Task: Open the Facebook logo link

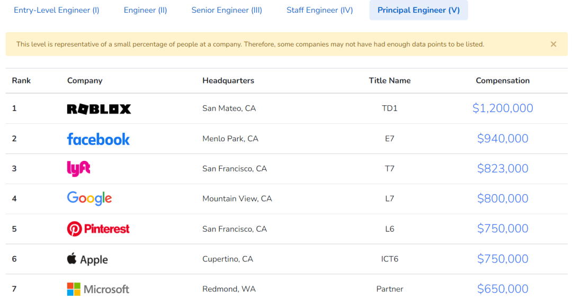Action: (98, 139)
